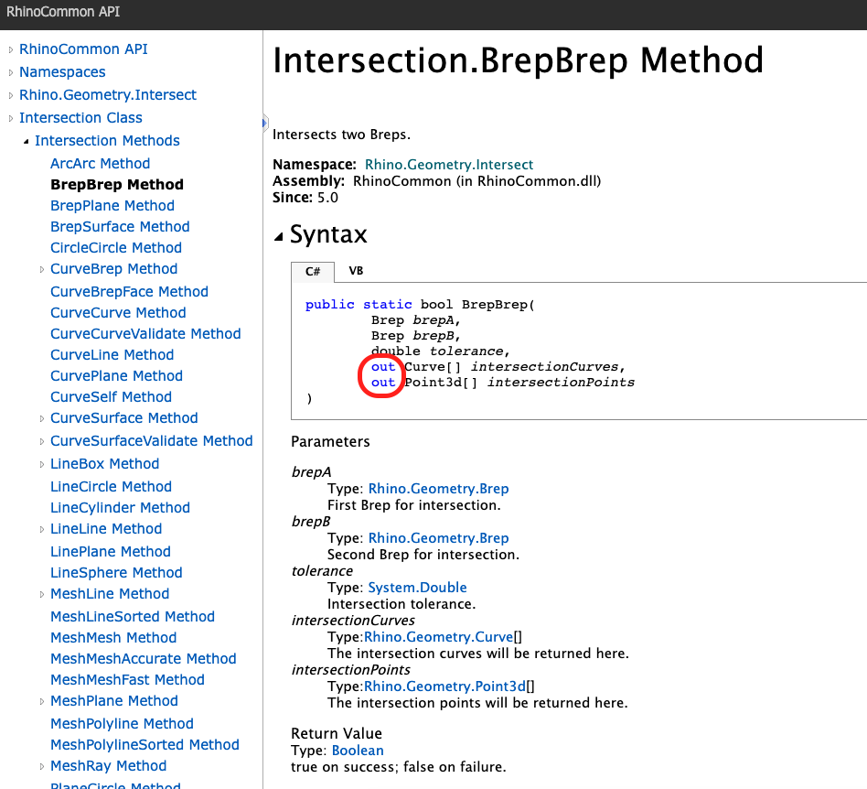Image resolution: width=867 pixels, height=789 pixels.
Task: Open the MeshPolylineSorted Method page
Action: (x=144, y=745)
